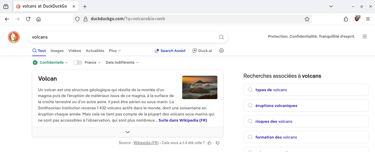The height and width of the screenshot is (152, 375).
Task: Select the Tout results tab
Action: pyautogui.click(x=39, y=51)
